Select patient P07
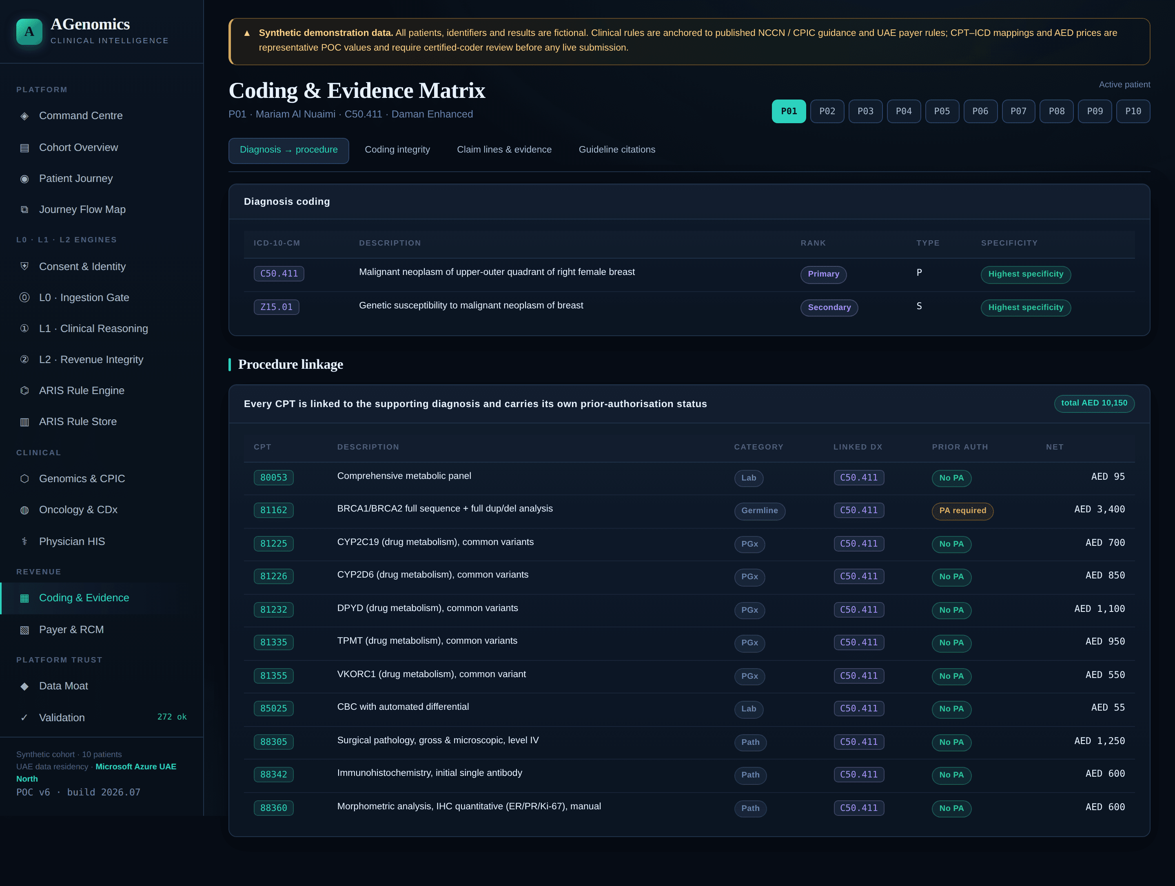Viewport: 1175px width, 886px height. point(1018,111)
